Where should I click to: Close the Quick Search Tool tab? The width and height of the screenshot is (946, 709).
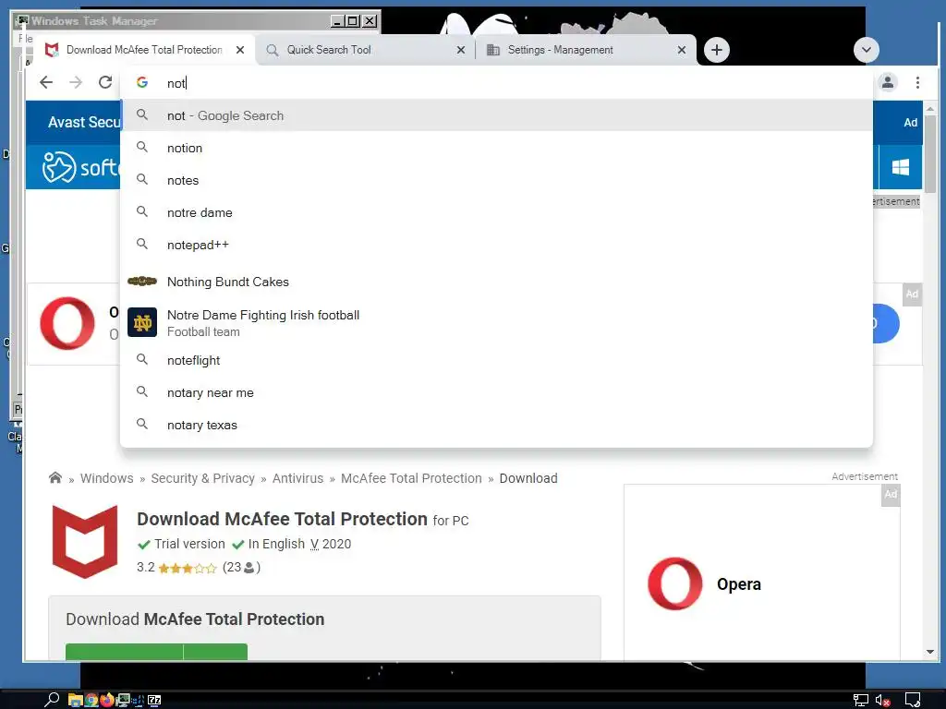(x=461, y=50)
